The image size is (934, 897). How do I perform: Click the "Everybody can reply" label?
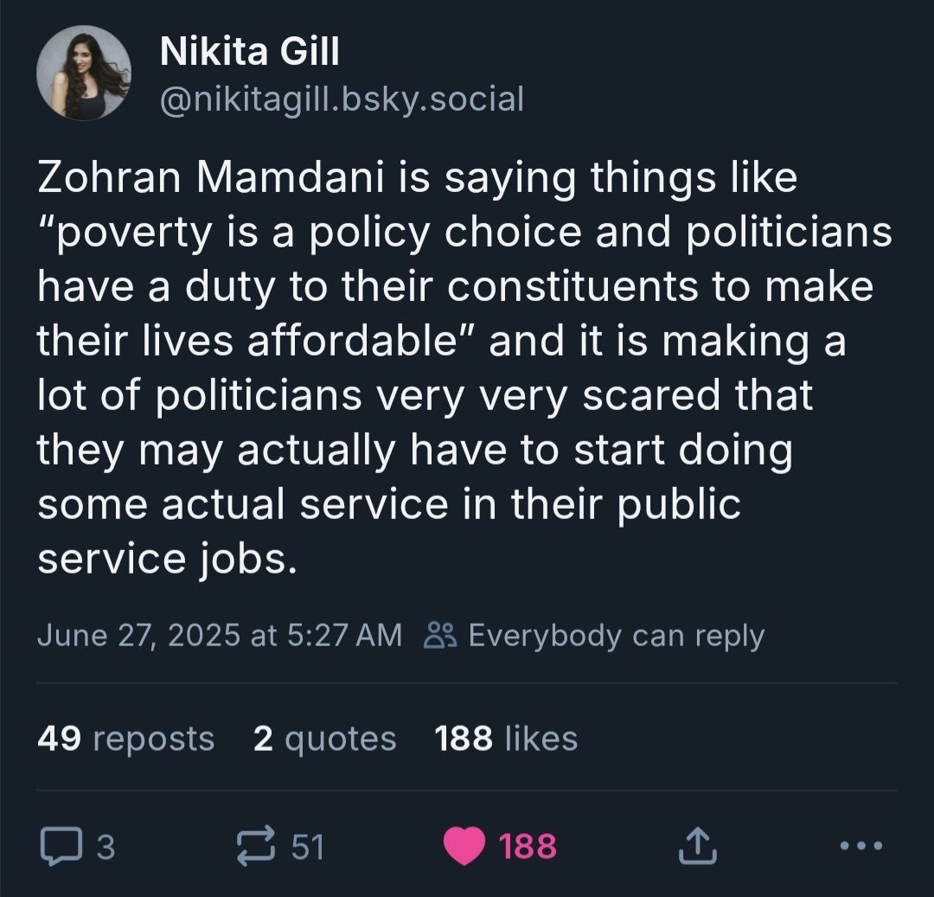(x=616, y=636)
